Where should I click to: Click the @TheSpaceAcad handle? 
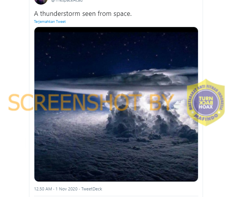[67, 1]
